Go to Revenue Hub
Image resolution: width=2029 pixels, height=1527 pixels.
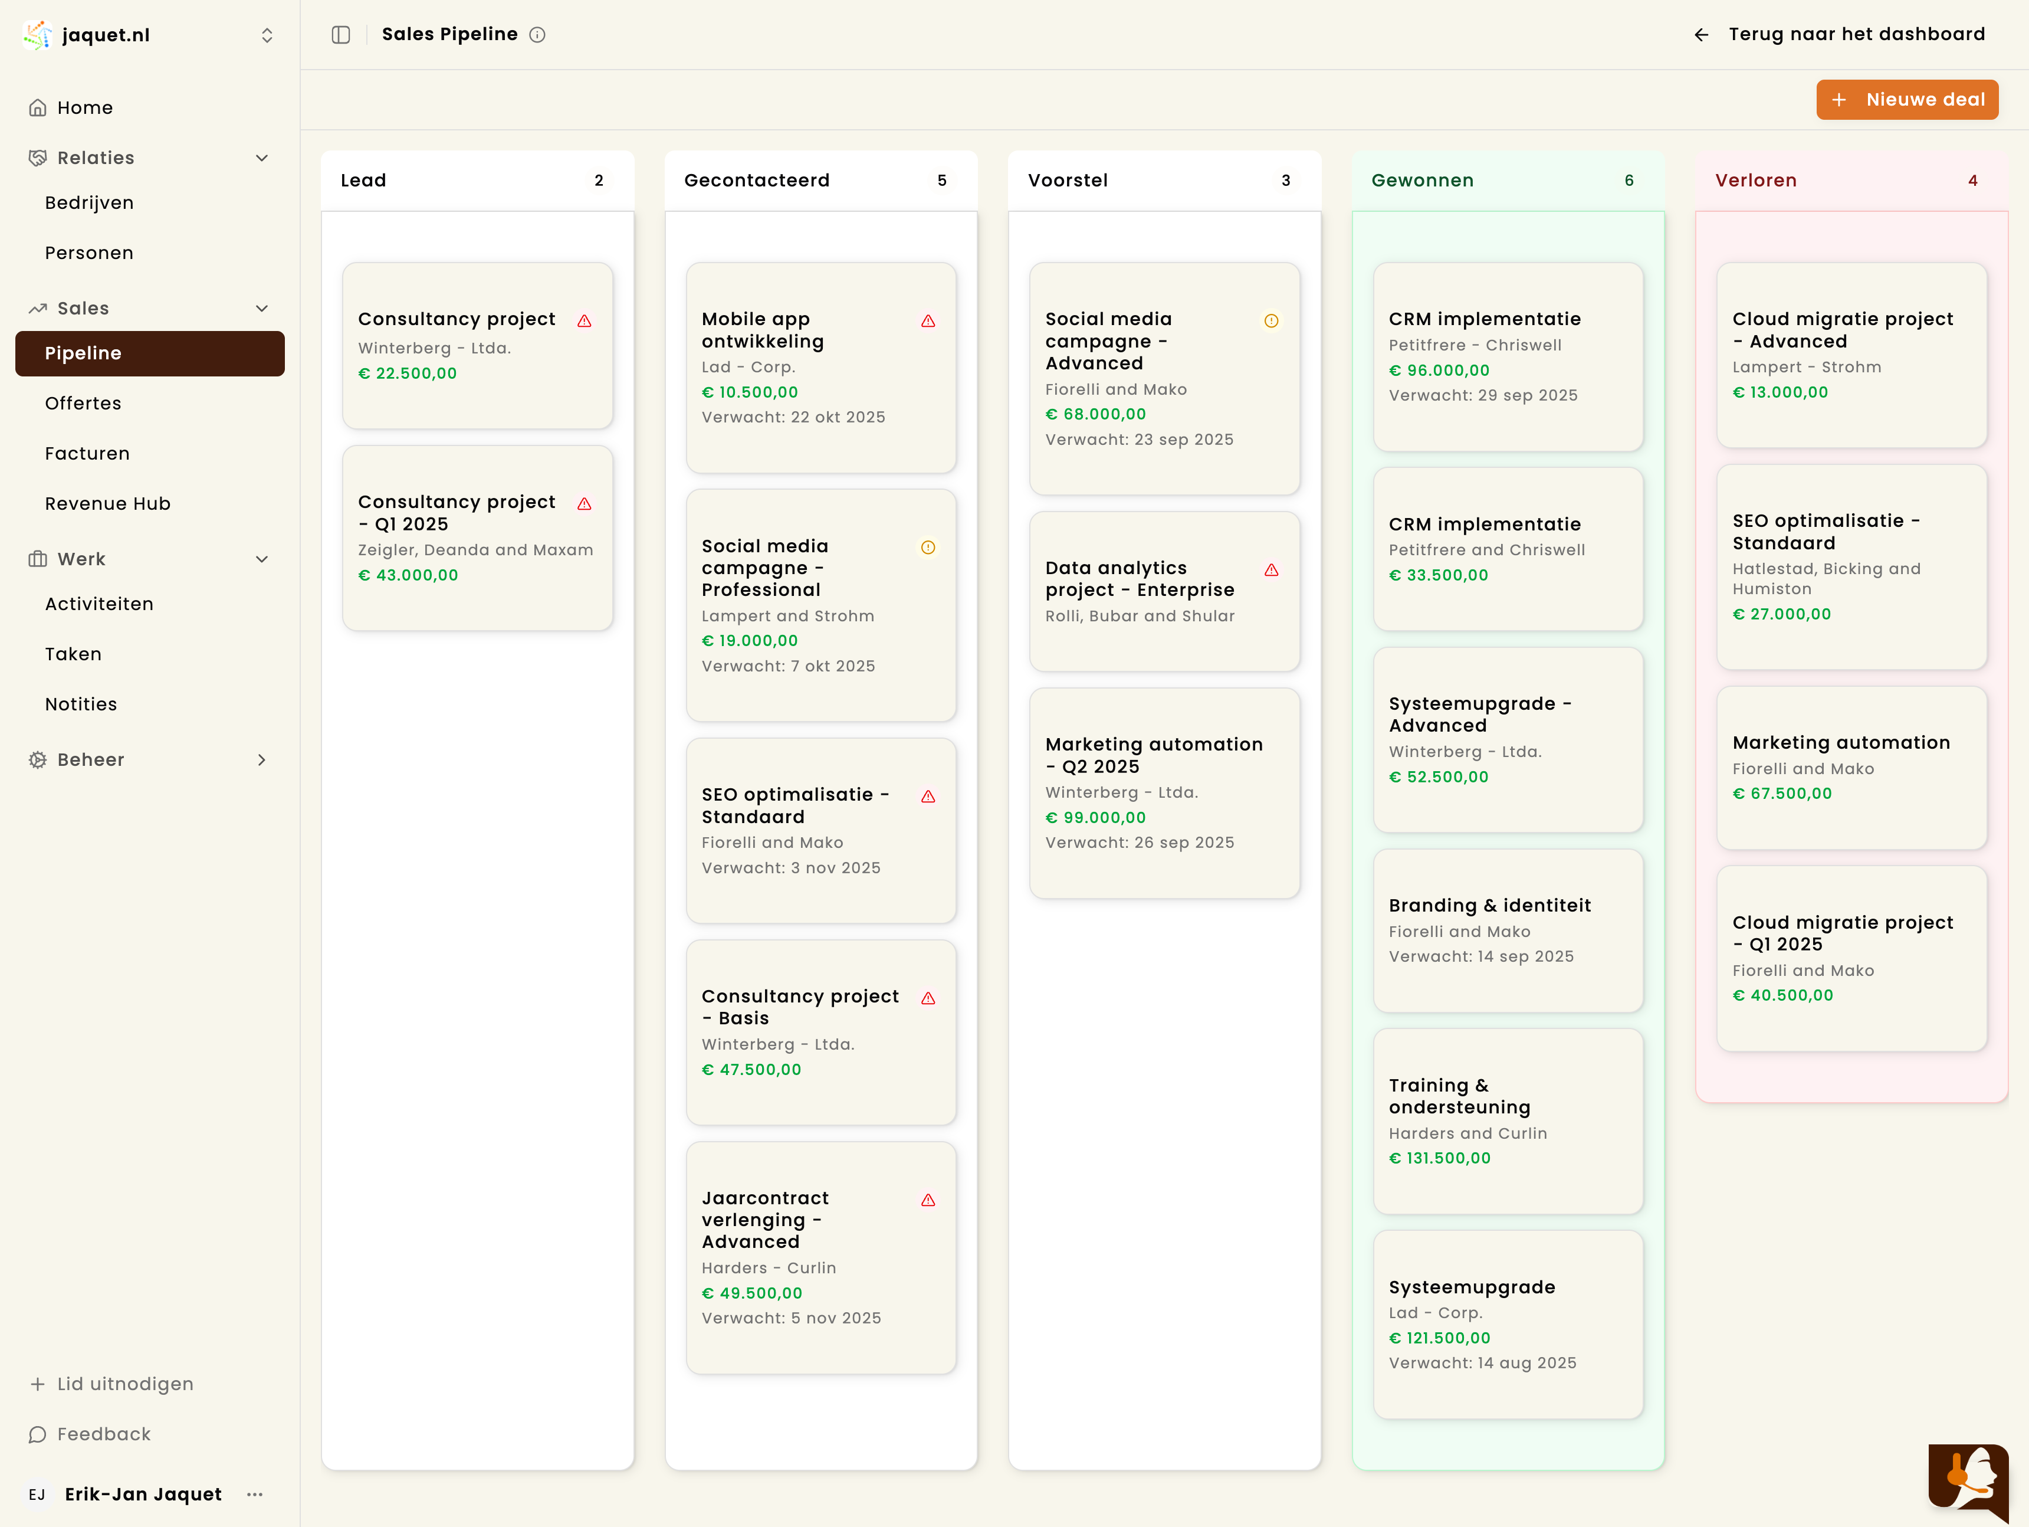pyautogui.click(x=107, y=504)
